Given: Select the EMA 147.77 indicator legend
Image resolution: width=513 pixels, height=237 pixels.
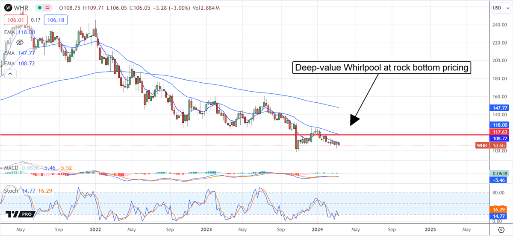Looking at the screenshot, I should tap(19, 53).
